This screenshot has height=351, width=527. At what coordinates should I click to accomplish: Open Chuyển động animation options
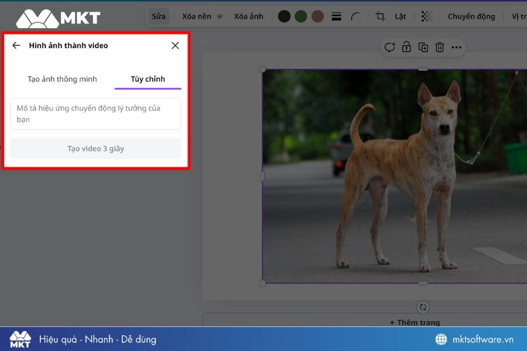click(x=471, y=16)
